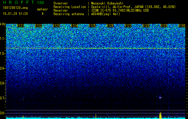Click the HROFFT 1.0.0 title text
Screen dimensions: 188x119
(x=23, y=2)
